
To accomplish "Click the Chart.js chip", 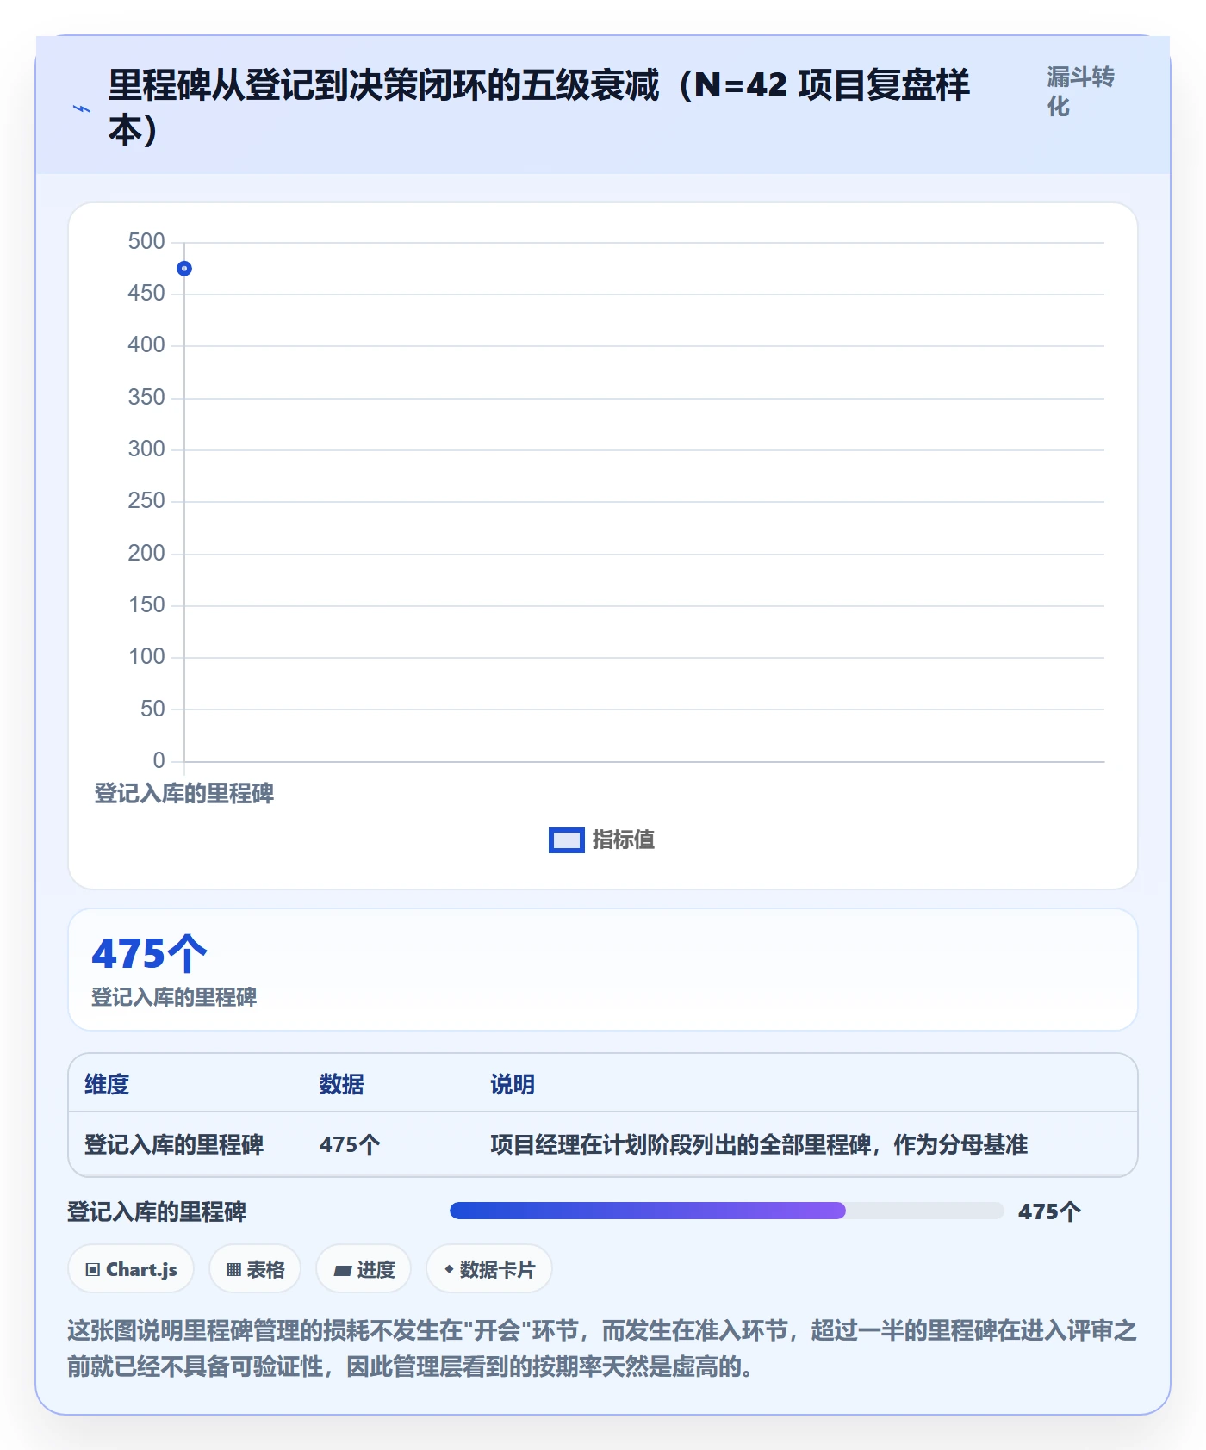I will (x=131, y=1269).
